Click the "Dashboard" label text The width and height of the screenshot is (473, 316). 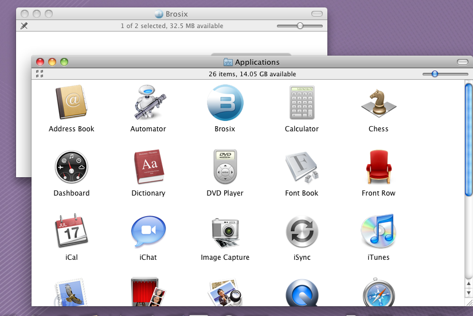pos(72,193)
